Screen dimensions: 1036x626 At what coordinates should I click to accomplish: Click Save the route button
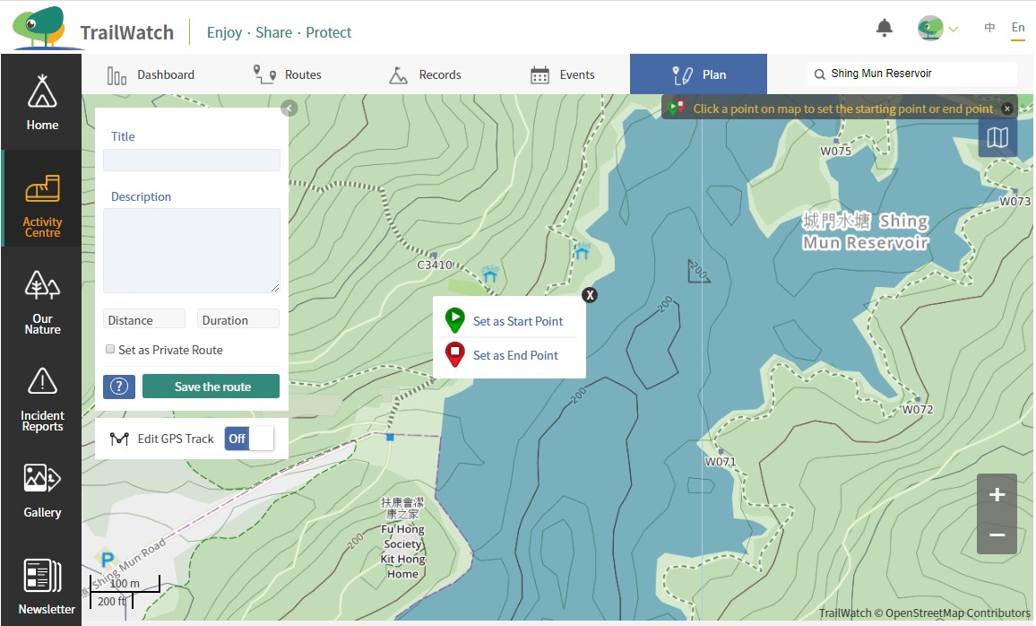coord(212,387)
